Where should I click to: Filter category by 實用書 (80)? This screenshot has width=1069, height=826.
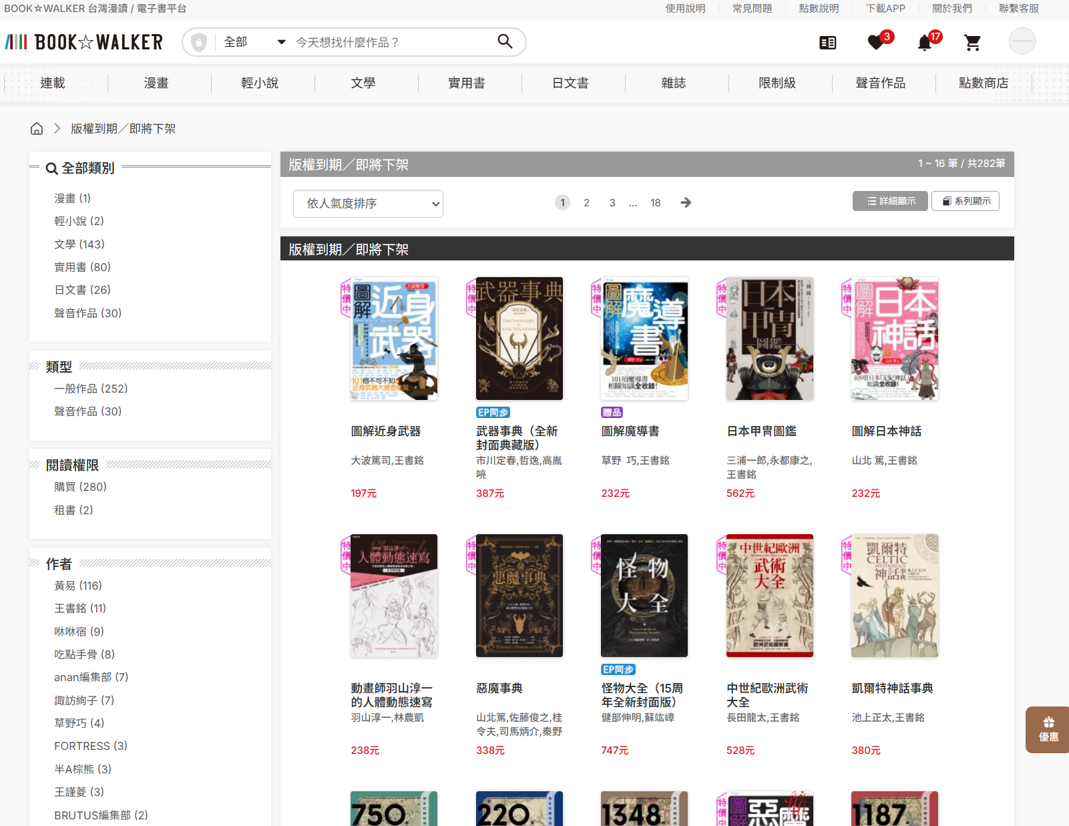(x=83, y=267)
